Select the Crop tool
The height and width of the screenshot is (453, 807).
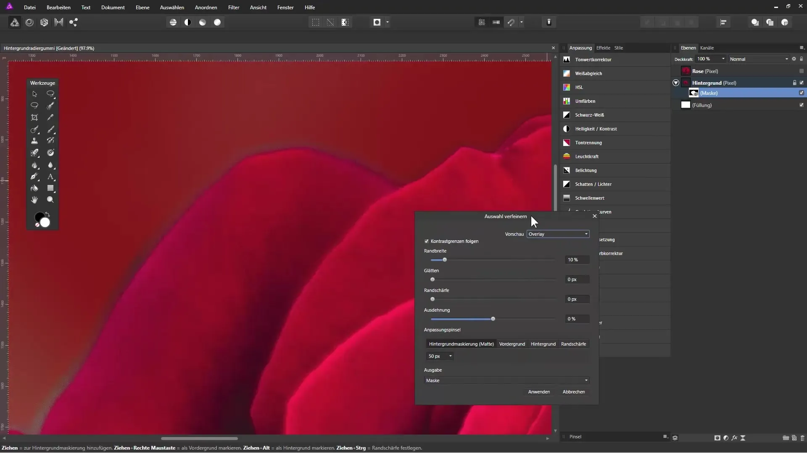pos(34,117)
